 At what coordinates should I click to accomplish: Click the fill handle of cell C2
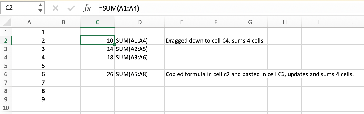[x=115, y=45]
